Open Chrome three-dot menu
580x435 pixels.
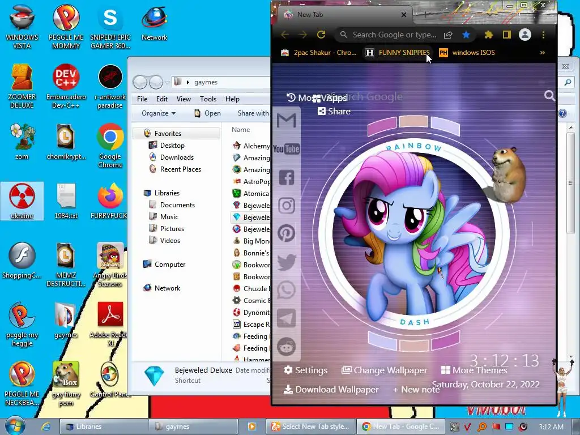[x=543, y=35]
